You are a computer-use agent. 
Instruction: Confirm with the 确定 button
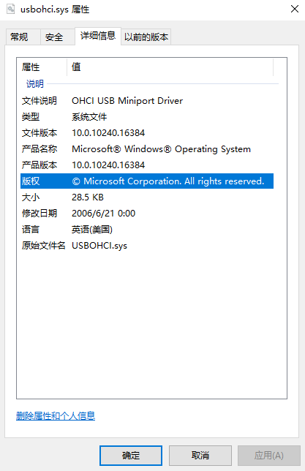coord(131,456)
